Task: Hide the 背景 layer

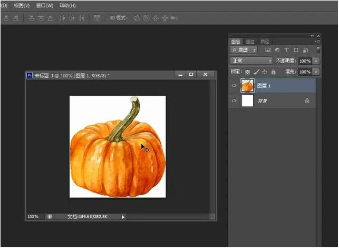Action: (x=234, y=101)
